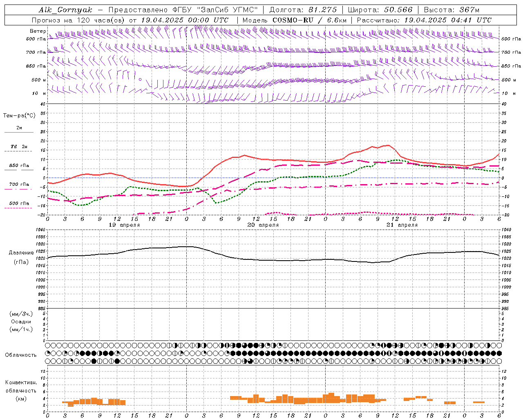Click the date label 20 апреля

[263, 225]
